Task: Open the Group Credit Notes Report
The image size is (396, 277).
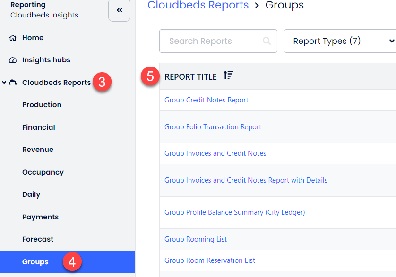Action: pyautogui.click(x=206, y=100)
